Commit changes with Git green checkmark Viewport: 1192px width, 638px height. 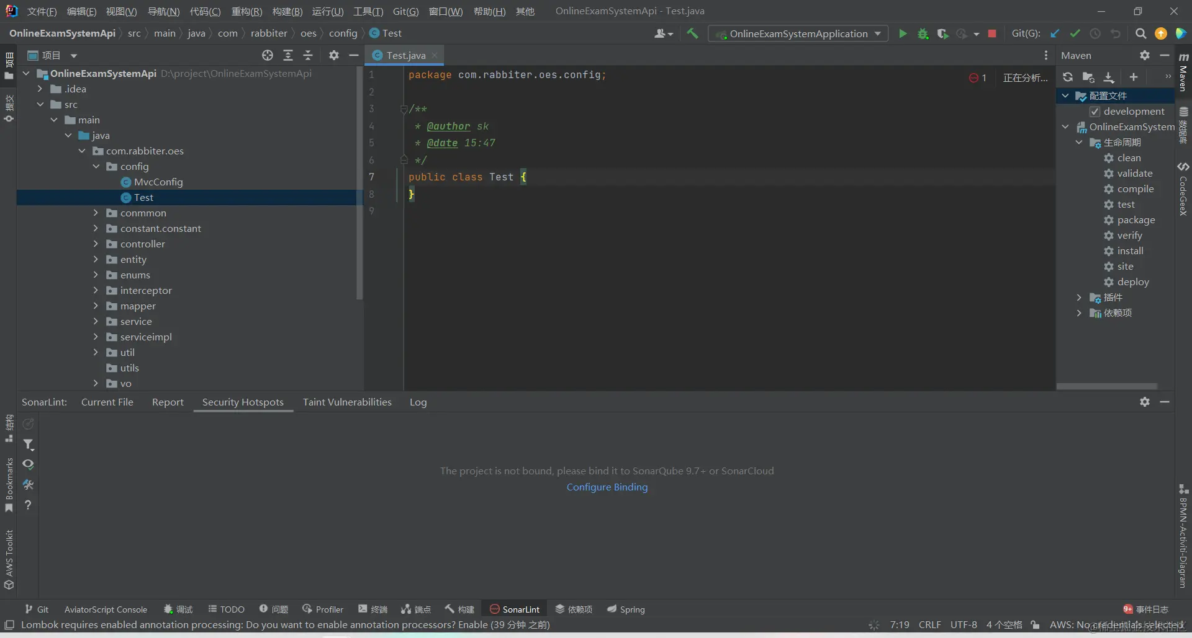1075,33
